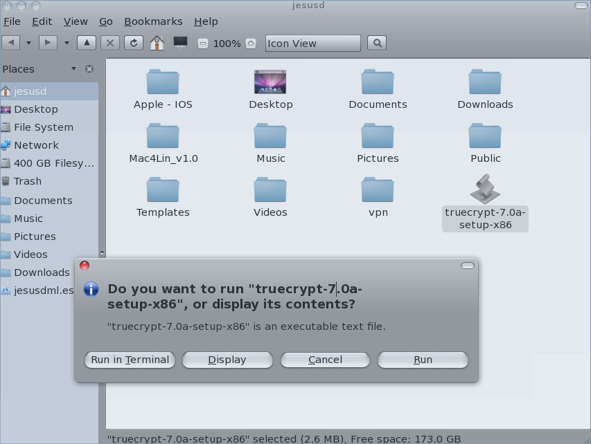This screenshot has height=444, width=591.
Task: Expand the Places sidebar chooser dropdown
Action: coord(73,68)
